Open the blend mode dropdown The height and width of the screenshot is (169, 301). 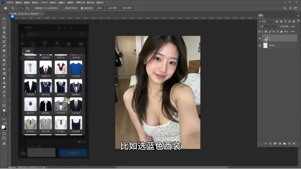(x=268, y=26)
